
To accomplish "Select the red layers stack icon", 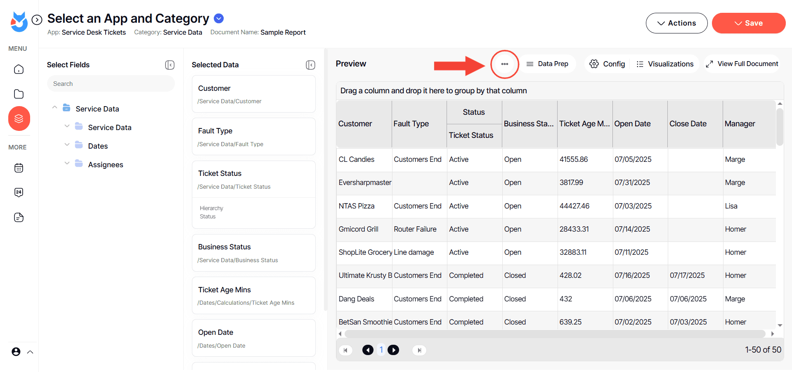I will tap(19, 119).
